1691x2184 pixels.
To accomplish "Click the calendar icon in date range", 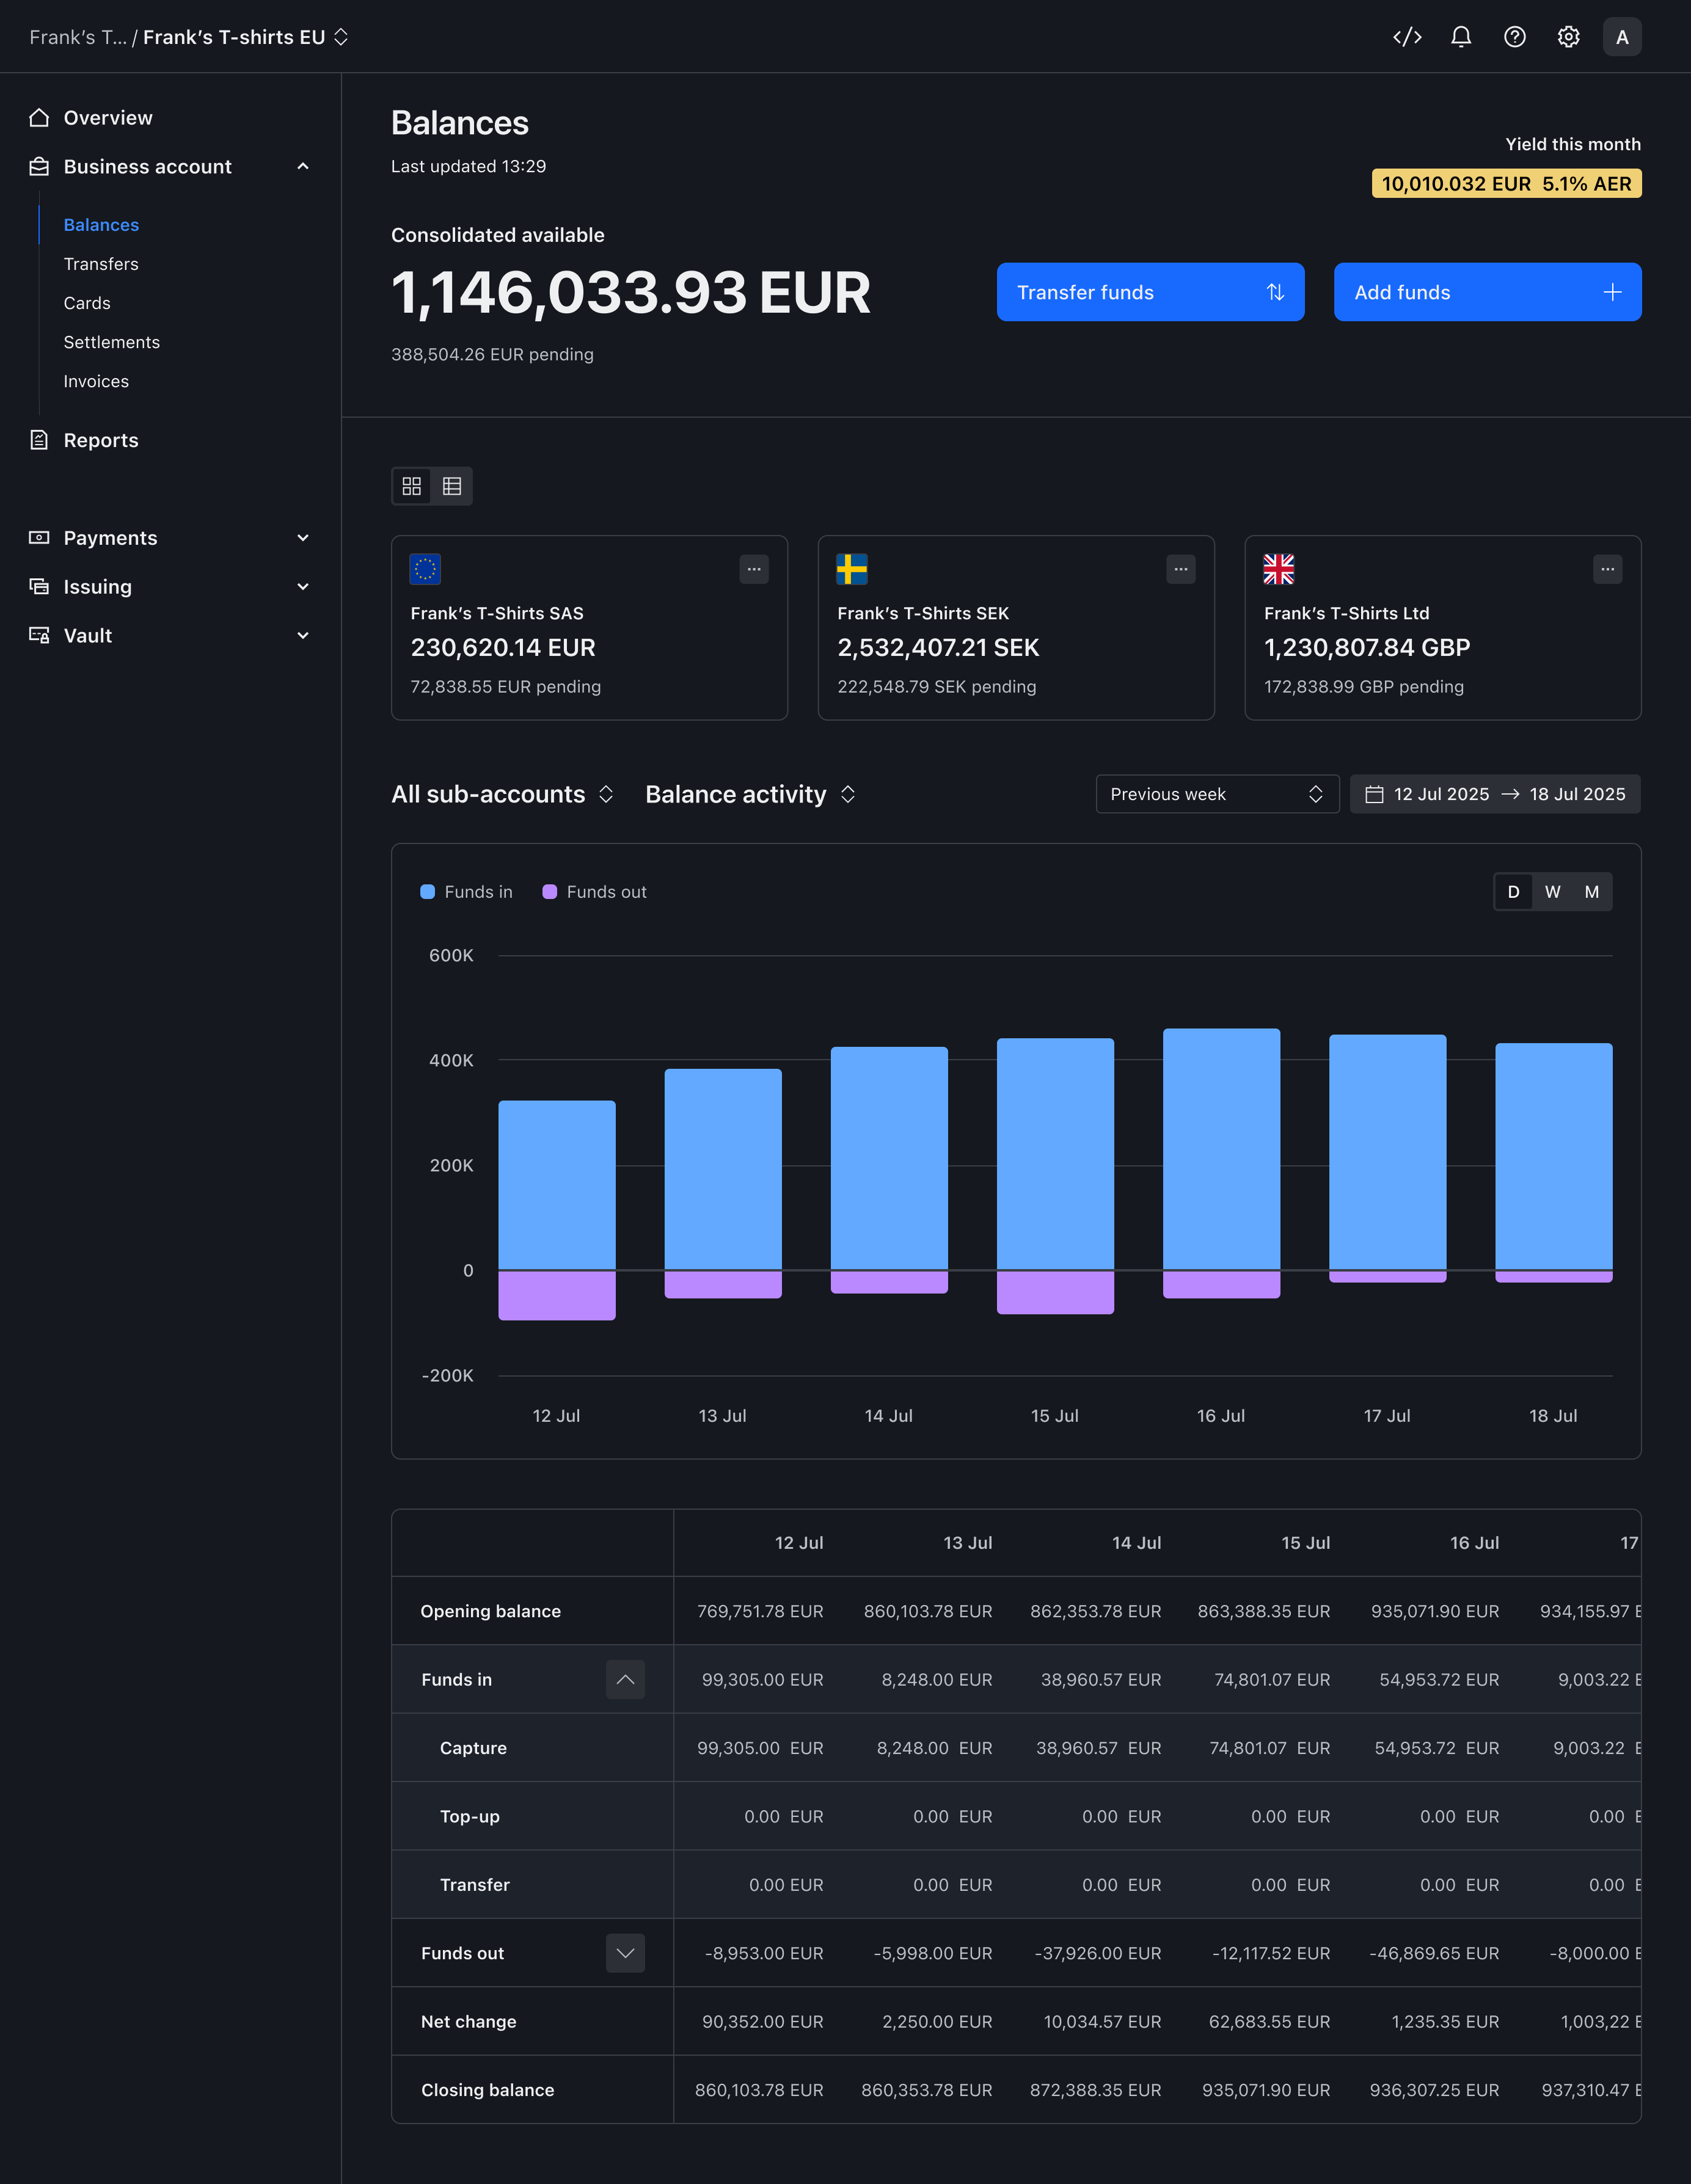I will [1375, 794].
